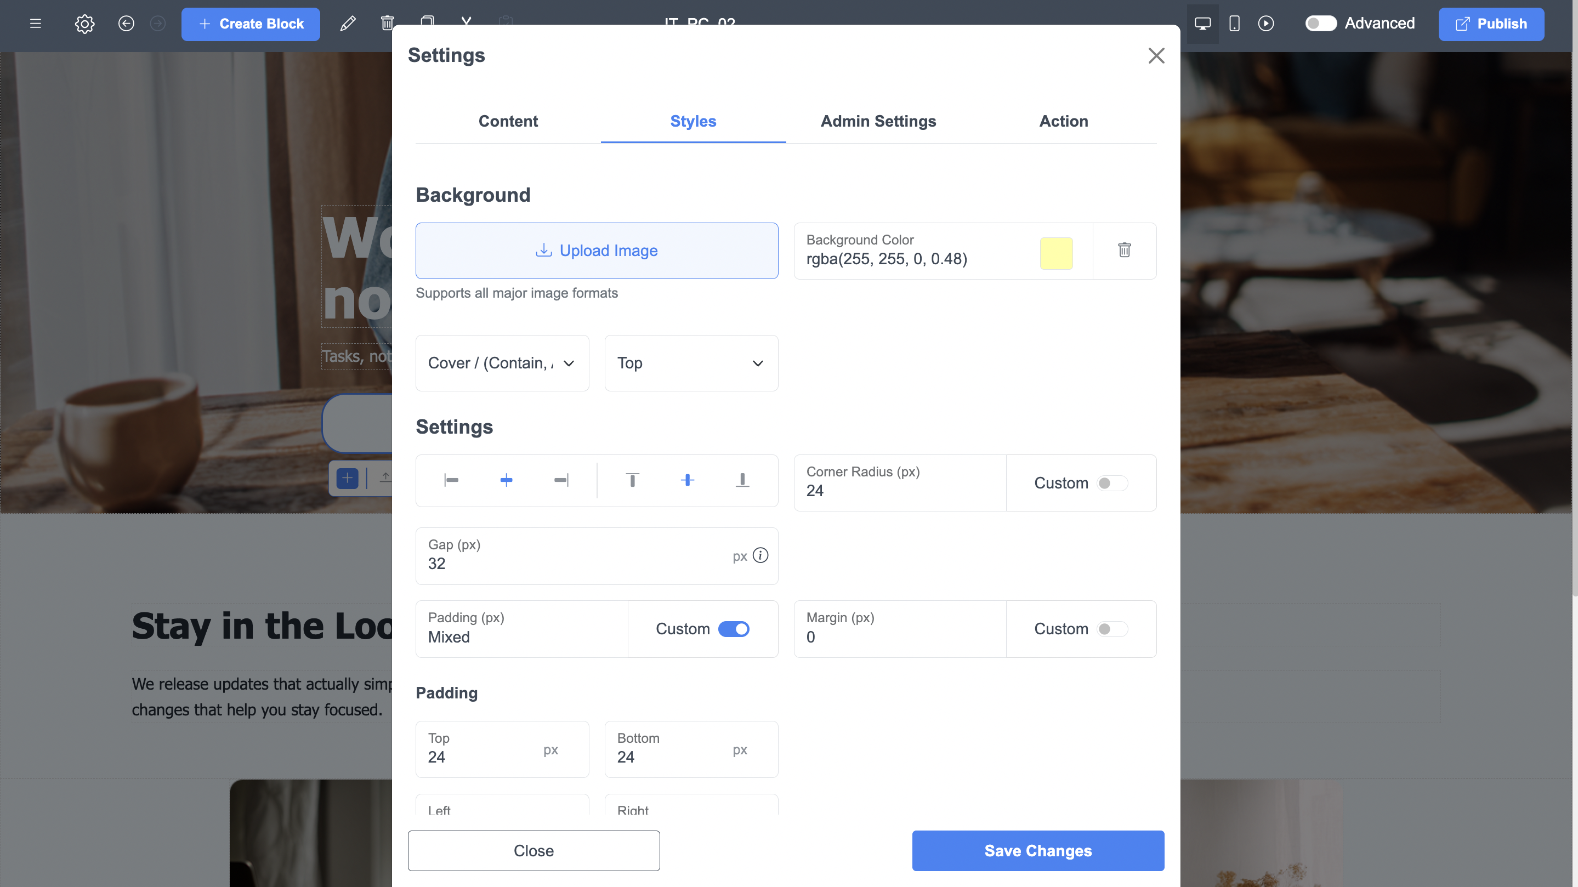This screenshot has height=887, width=1578.
Task: Switch to mobile device preview
Action: pos(1234,24)
